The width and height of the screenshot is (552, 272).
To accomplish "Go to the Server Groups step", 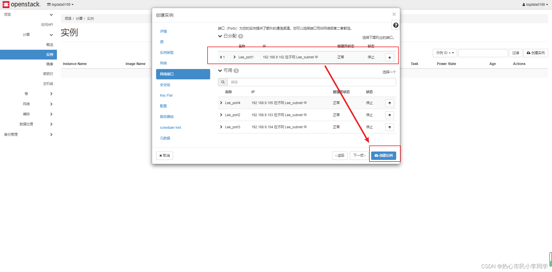I will [x=167, y=117].
